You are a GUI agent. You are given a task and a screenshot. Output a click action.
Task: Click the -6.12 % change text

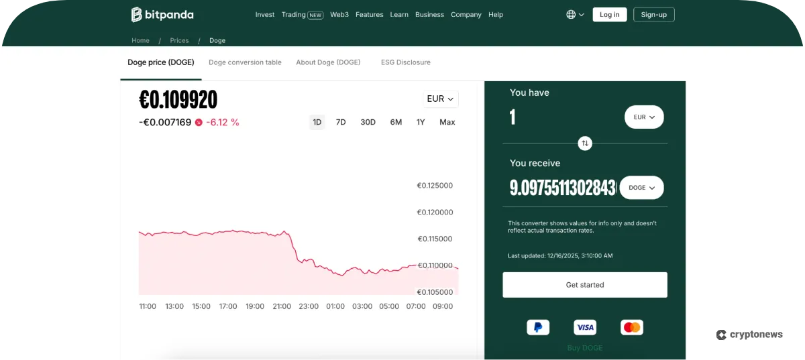[223, 123]
